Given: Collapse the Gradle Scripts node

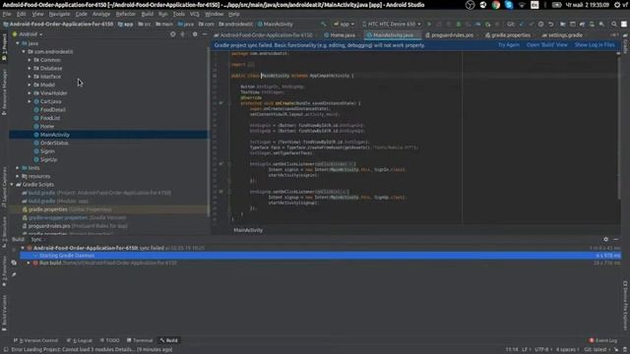Looking at the screenshot, I should pos(12,185).
